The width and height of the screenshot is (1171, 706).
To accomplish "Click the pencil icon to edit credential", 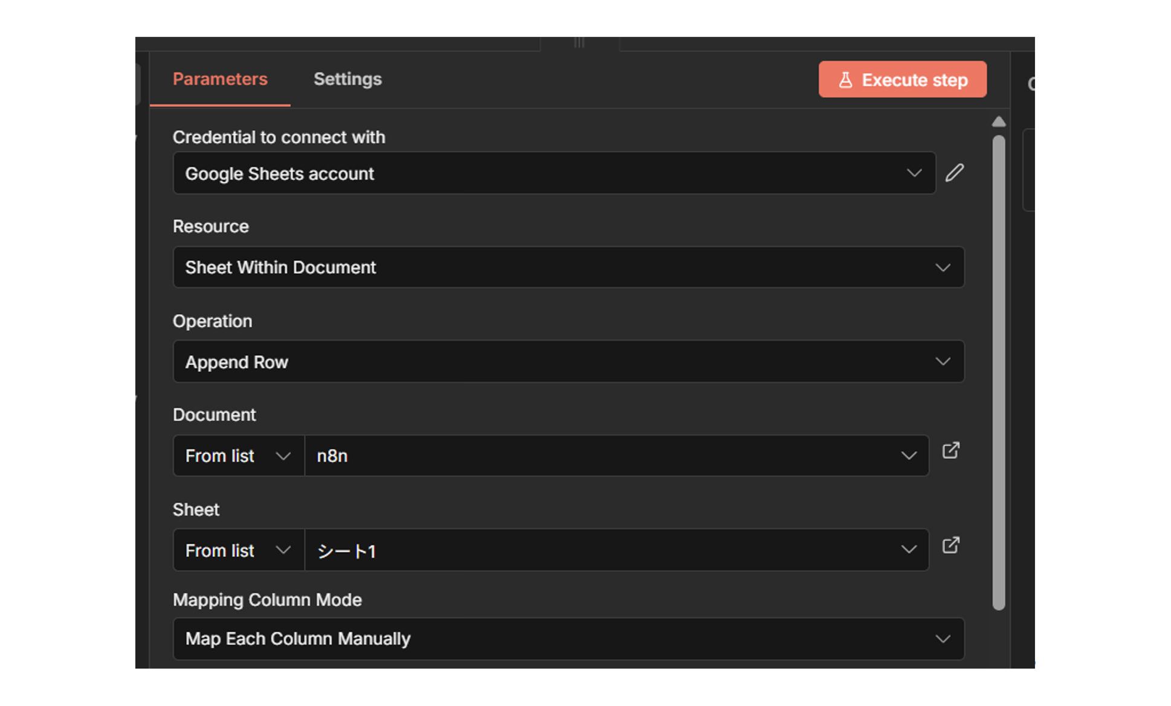I will coord(954,173).
